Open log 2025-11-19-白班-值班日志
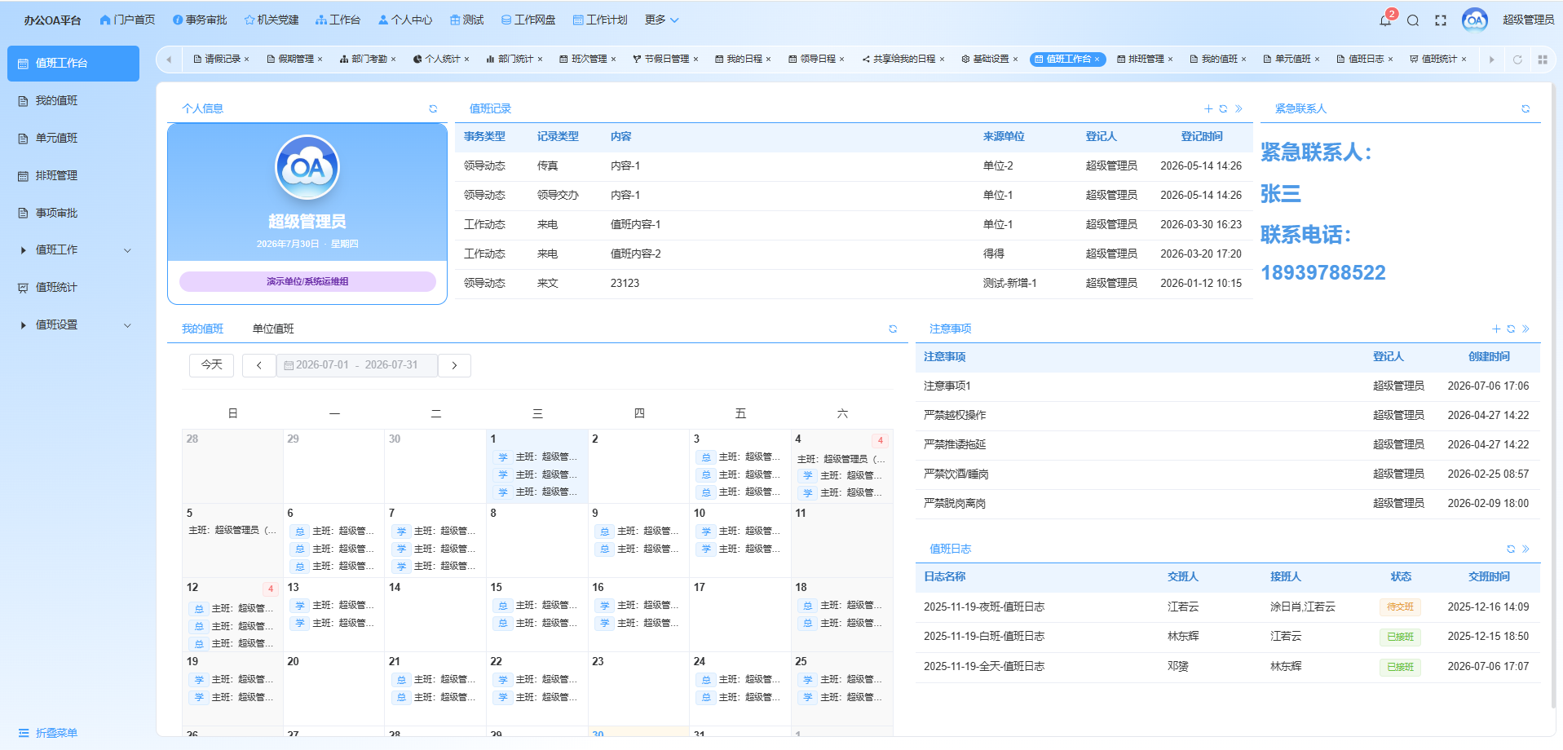Image resolution: width=1563 pixels, height=750 pixels. (x=984, y=637)
